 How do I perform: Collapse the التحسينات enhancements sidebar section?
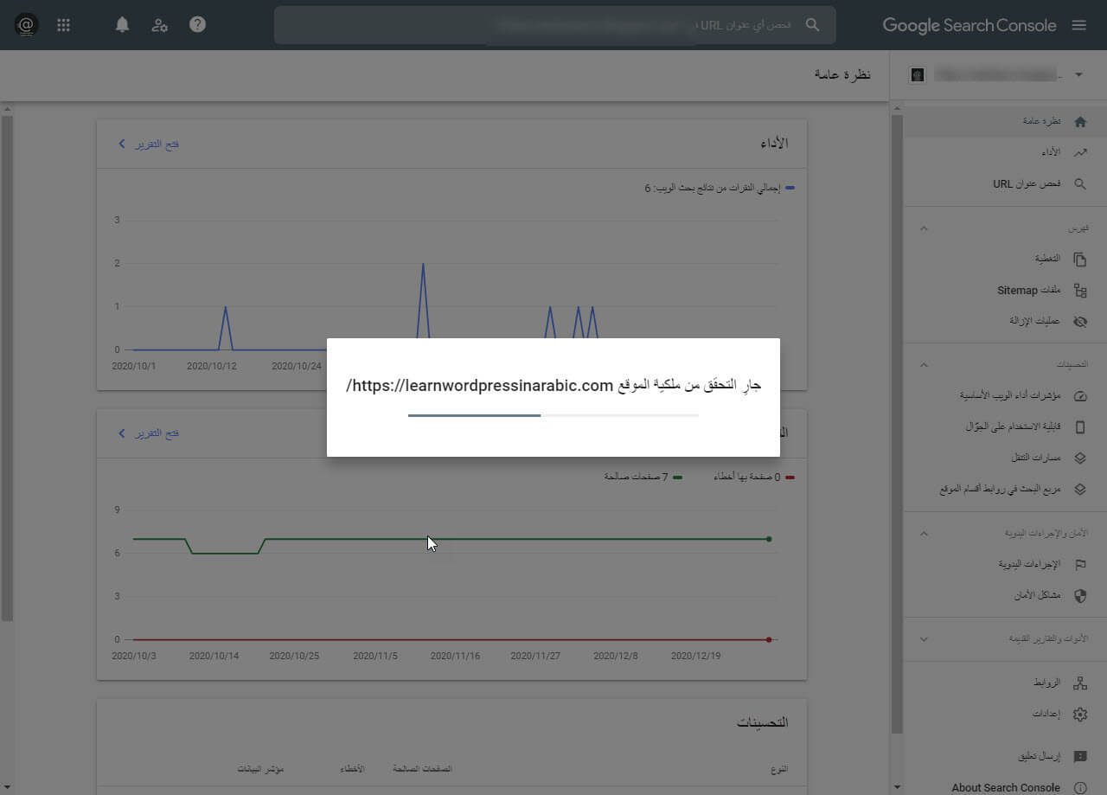tap(924, 365)
